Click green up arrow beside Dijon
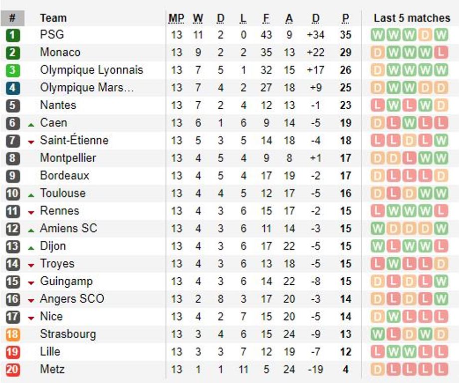Screen dimensions: 459x383 [31, 248]
